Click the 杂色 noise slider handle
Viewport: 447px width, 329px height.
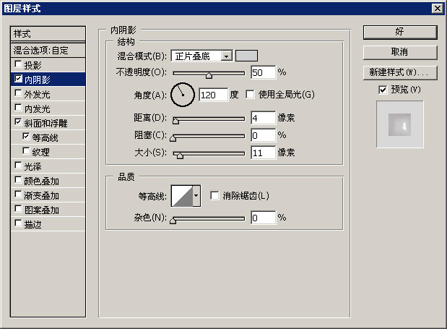pyautogui.click(x=173, y=221)
